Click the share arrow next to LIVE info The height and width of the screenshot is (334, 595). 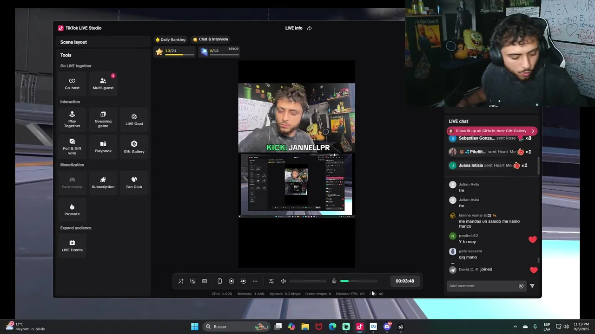310,28
